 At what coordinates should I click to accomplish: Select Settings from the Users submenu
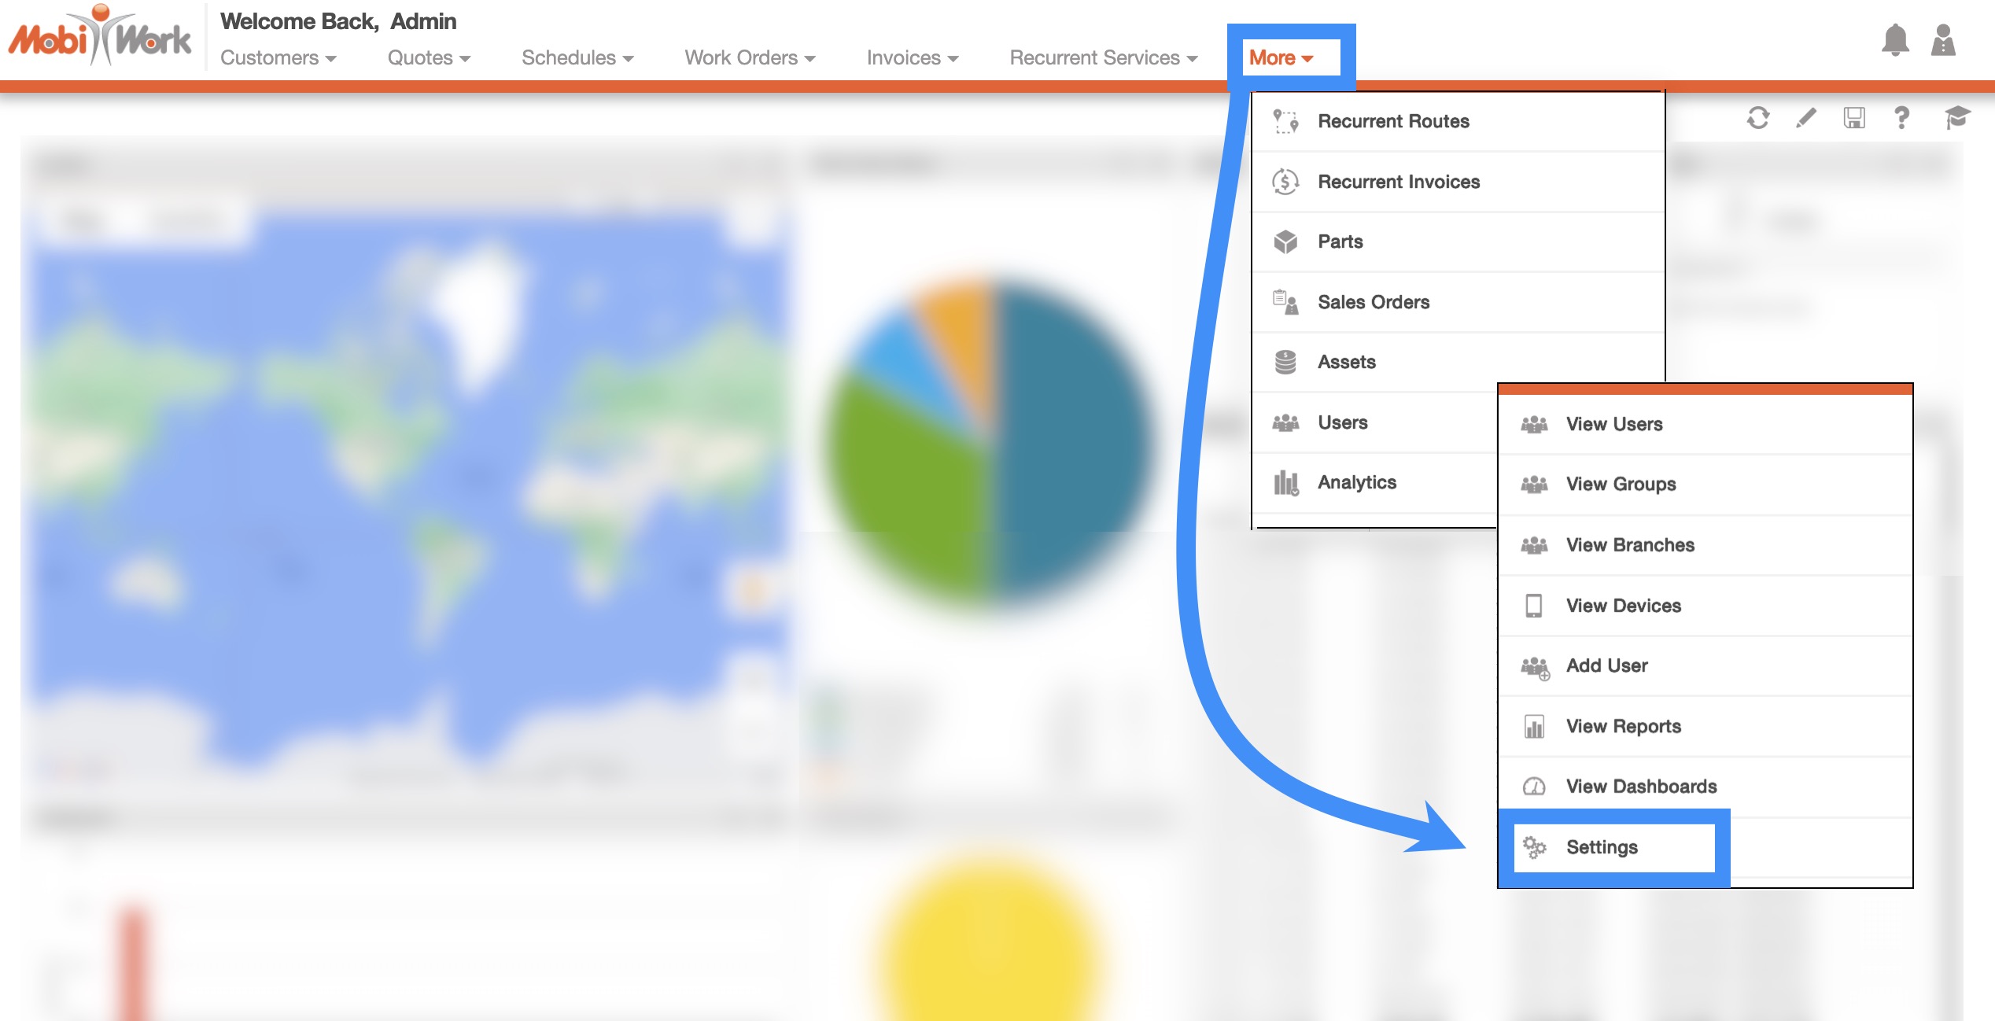click(x=1602, y=847)
